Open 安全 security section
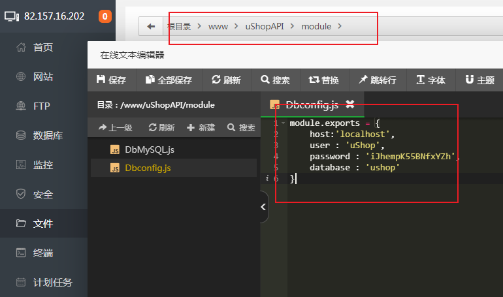Image resolution: width=503 pixels, height=297 pixels. (x=35, y=194)
